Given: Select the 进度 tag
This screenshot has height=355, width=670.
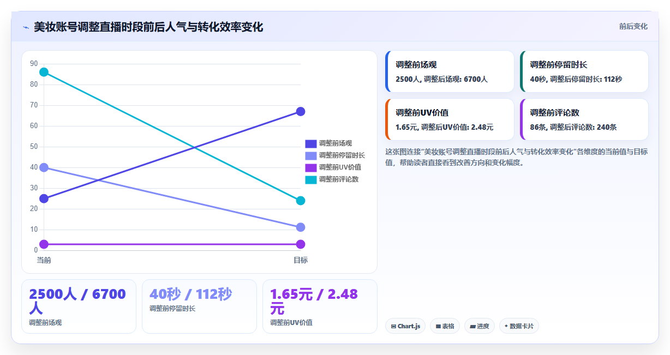Looking at the screenshot, I should tap(480, 326).
